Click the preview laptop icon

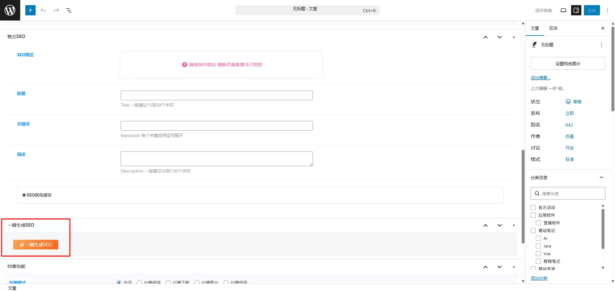[x=563, y=10]
